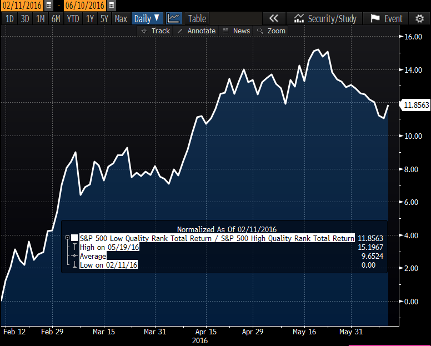
Task: Open the Daily periodicity dropdown
Action: click(147, 18)
